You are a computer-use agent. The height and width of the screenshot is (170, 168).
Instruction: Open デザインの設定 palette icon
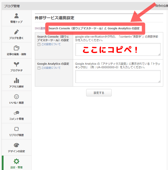pos(17,145)
